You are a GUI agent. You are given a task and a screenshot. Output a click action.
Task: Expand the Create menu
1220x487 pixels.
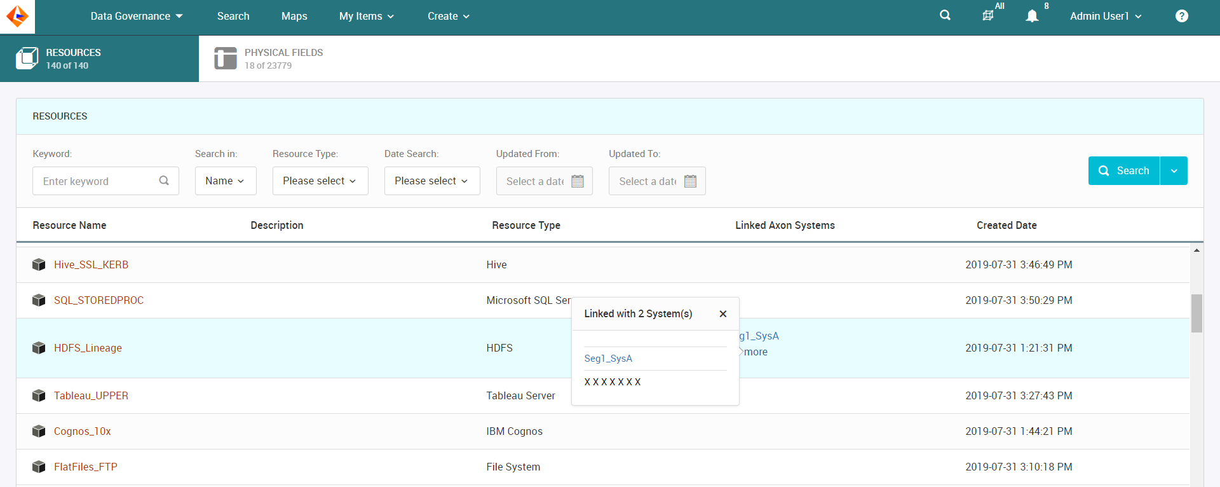[x=449, y=16]
